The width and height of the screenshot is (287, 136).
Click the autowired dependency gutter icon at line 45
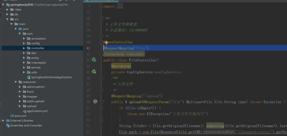tap(94, 71)
